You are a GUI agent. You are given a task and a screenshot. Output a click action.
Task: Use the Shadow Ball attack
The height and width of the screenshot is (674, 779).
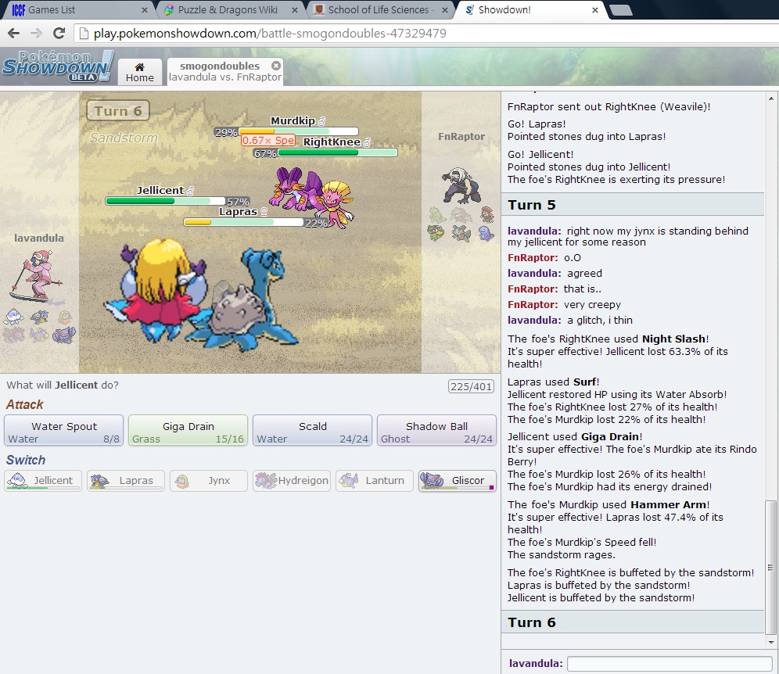(x=436, y=431)
